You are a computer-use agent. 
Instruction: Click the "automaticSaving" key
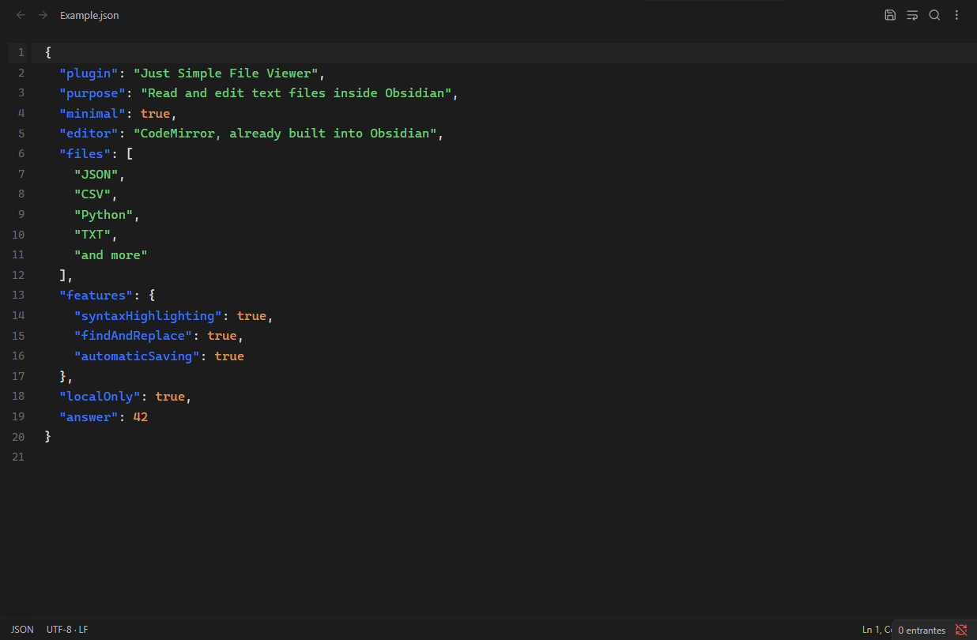click(138, 356)
